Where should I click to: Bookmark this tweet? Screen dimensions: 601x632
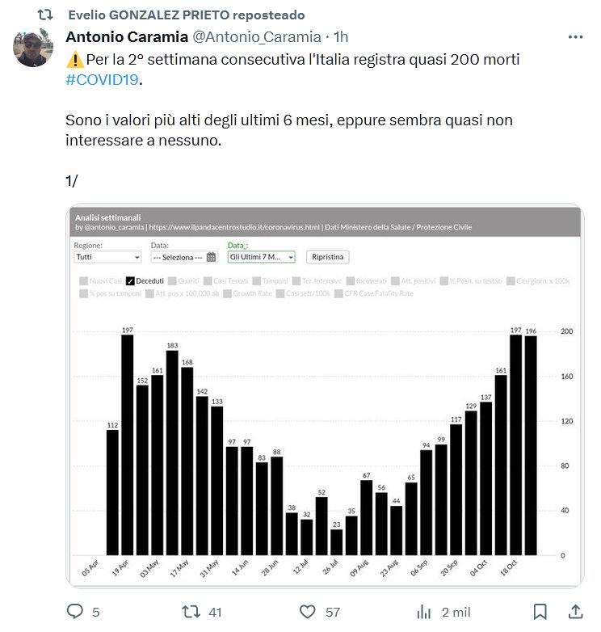[x=540, y=612]
